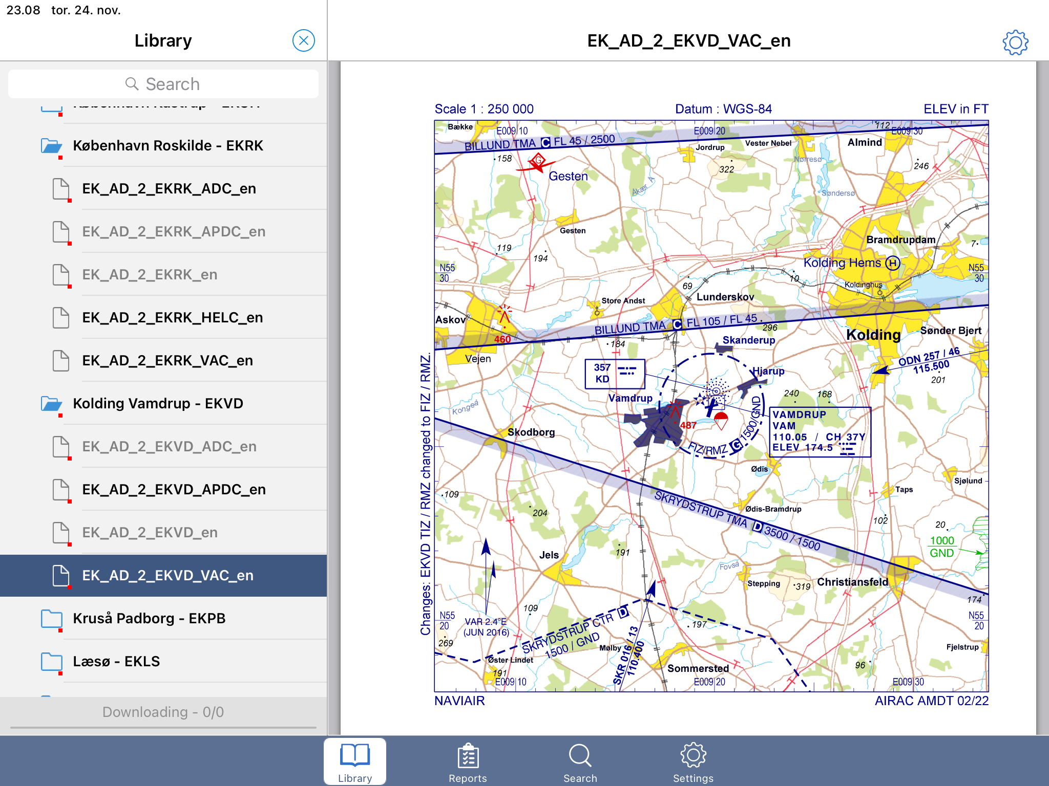The height and width of the screenshot is (786, 1049).
Task: Switch to the Settings tab
Action: click(693, 762)
